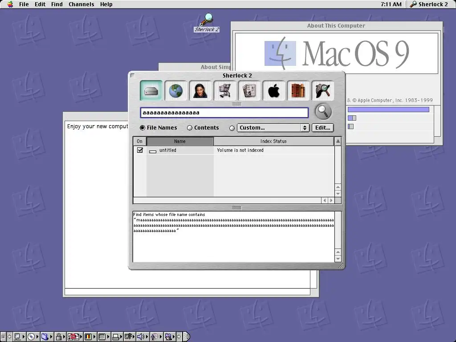The width and height of the screenshot is (456, 342).
Task: Open the Apple menu
Action: [10, 4]
